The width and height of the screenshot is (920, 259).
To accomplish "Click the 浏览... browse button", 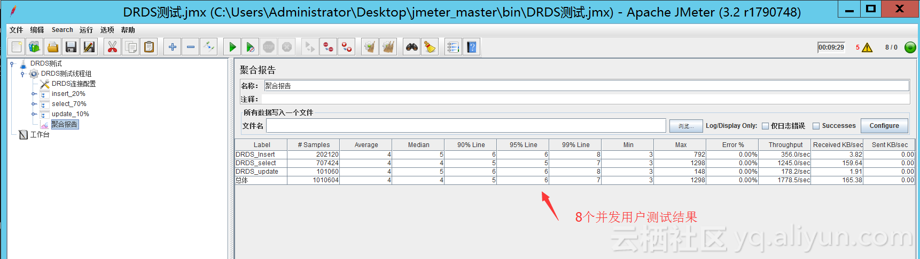I will click(686, 126).
